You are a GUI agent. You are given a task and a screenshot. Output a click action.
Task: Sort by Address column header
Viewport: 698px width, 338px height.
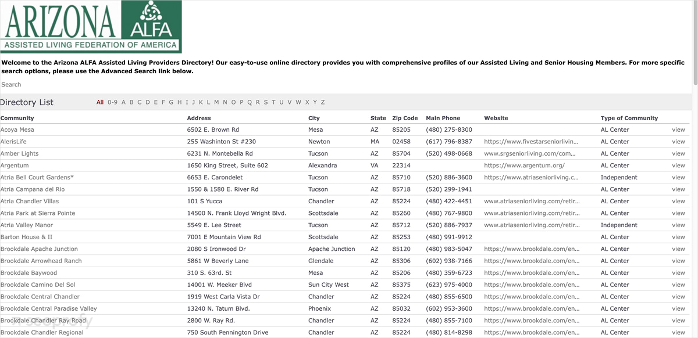point(199,118)
